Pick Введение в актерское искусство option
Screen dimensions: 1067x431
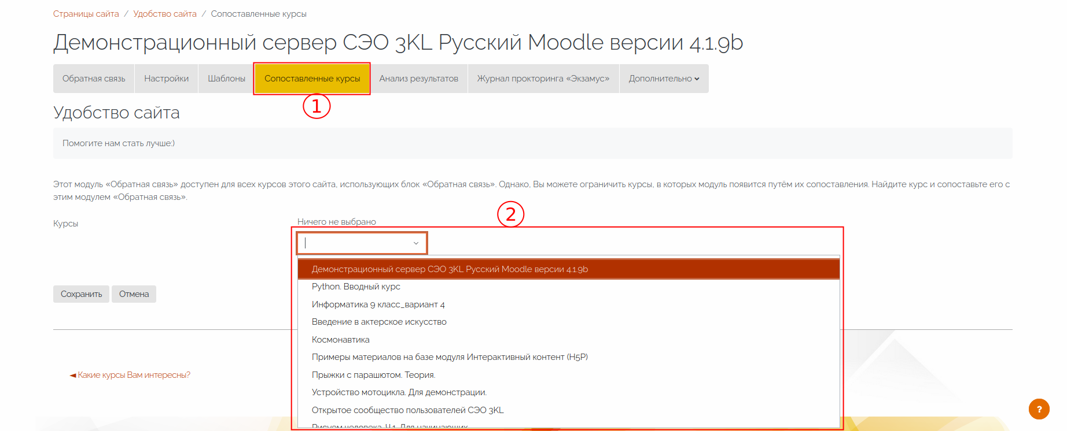point(569,322)
